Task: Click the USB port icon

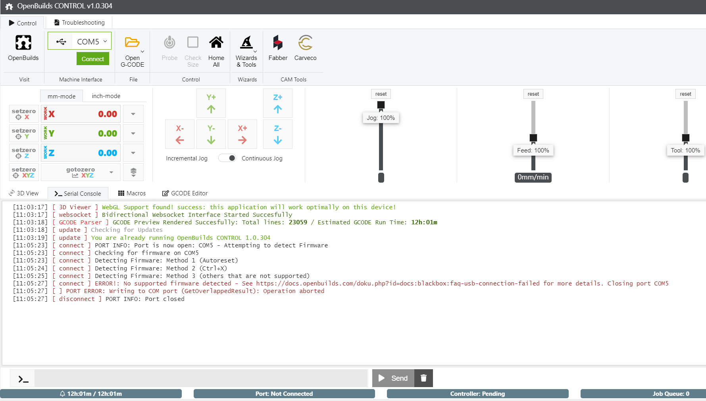Action: (61, 41)
